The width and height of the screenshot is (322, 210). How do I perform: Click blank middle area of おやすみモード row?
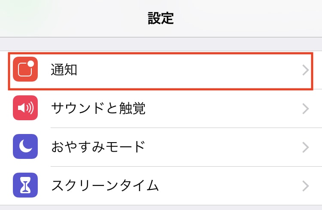point(224,147)
